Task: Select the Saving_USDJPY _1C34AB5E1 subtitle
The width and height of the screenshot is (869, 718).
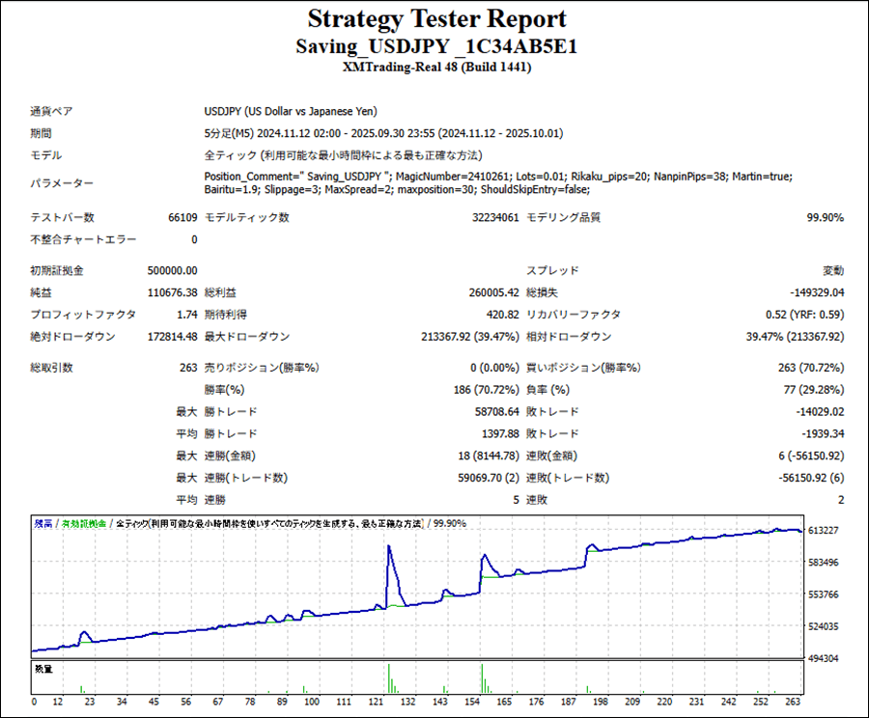Action: (x=436, y=46)
